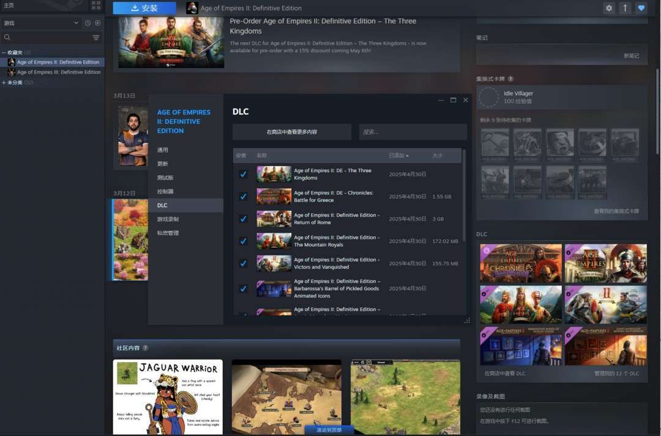Toggle the favorite heart icon

coord(641,8)
